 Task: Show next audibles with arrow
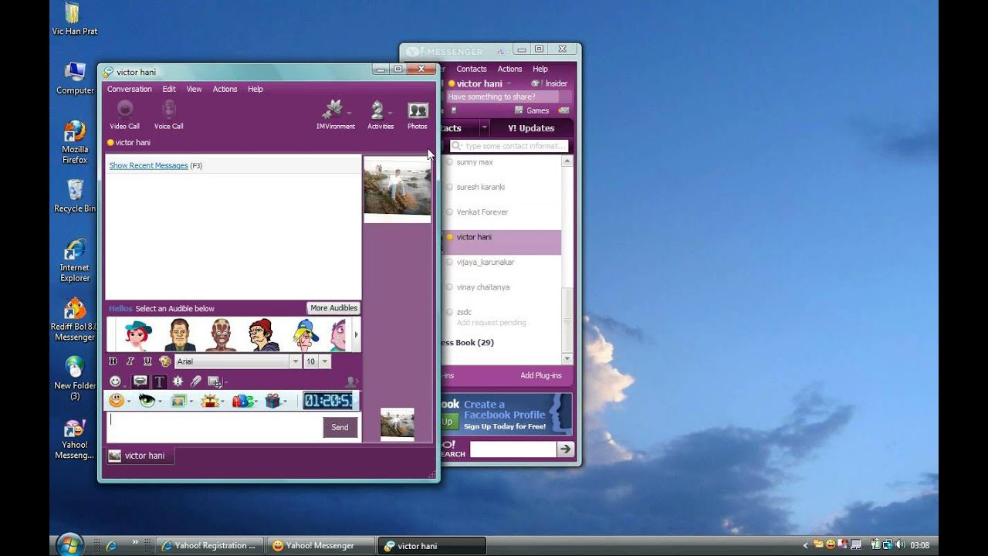pos(356,334)
